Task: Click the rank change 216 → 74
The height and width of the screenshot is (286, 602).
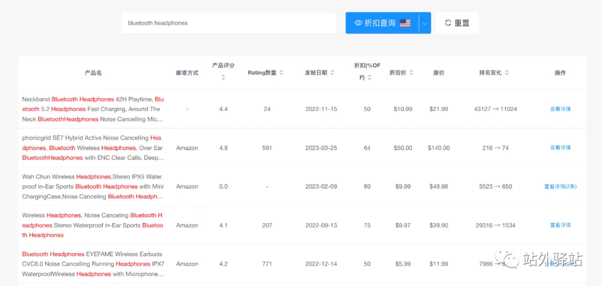Action: coord(496,148)
